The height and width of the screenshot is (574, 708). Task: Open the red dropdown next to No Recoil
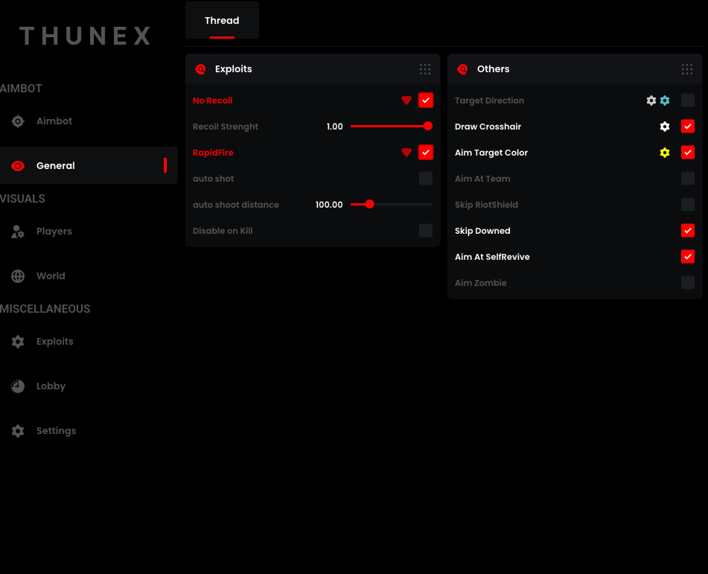[406, 100]
